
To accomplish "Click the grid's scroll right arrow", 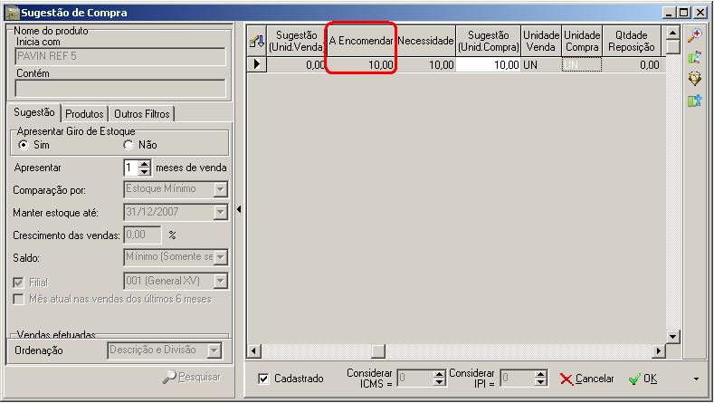I will 658,351.
